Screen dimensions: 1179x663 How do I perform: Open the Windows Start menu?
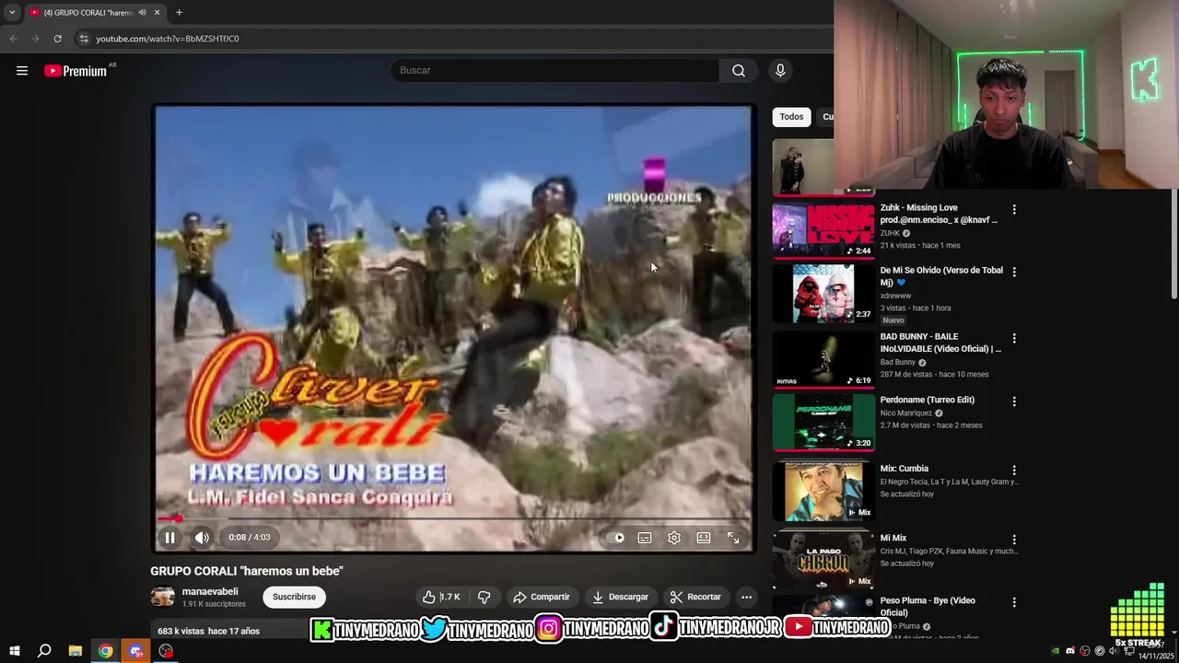click(15, 651)
